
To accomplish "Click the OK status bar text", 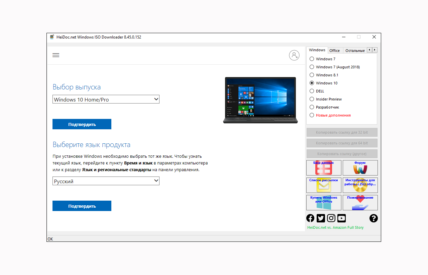I will pos(50,239).
